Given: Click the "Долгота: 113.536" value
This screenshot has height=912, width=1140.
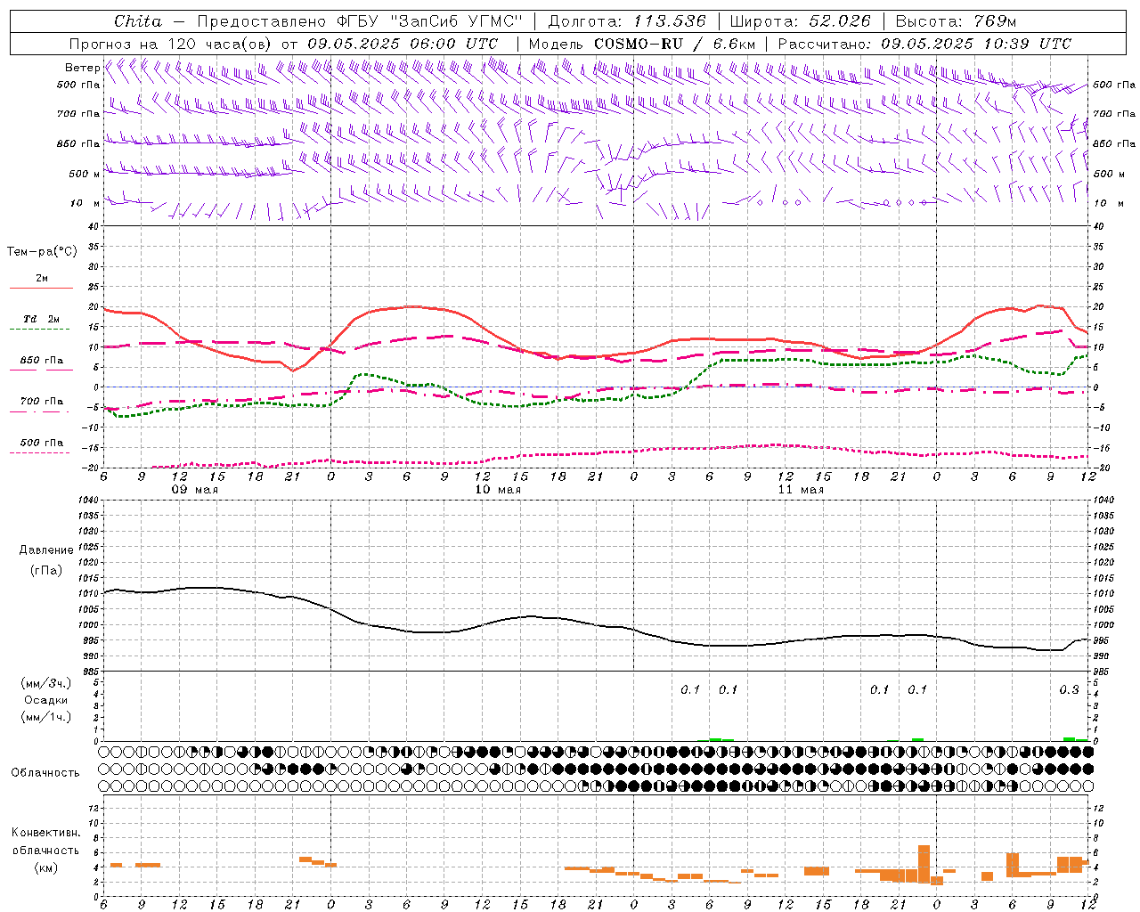Looking at the screenshot, I should tap(627, 21).
